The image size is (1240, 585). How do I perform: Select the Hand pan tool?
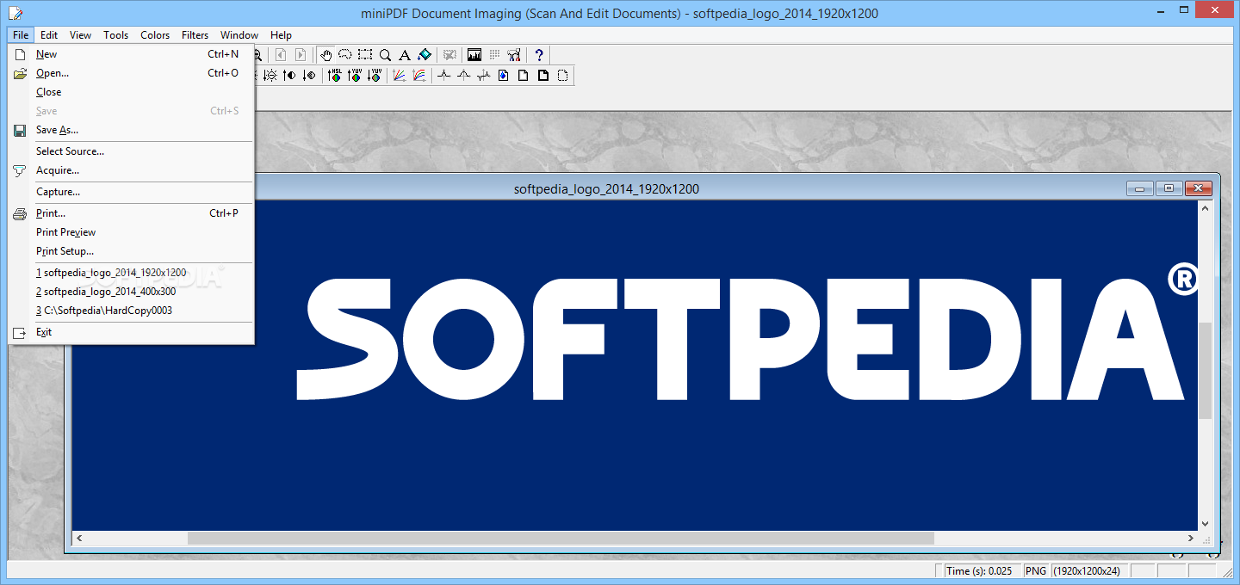325,54
